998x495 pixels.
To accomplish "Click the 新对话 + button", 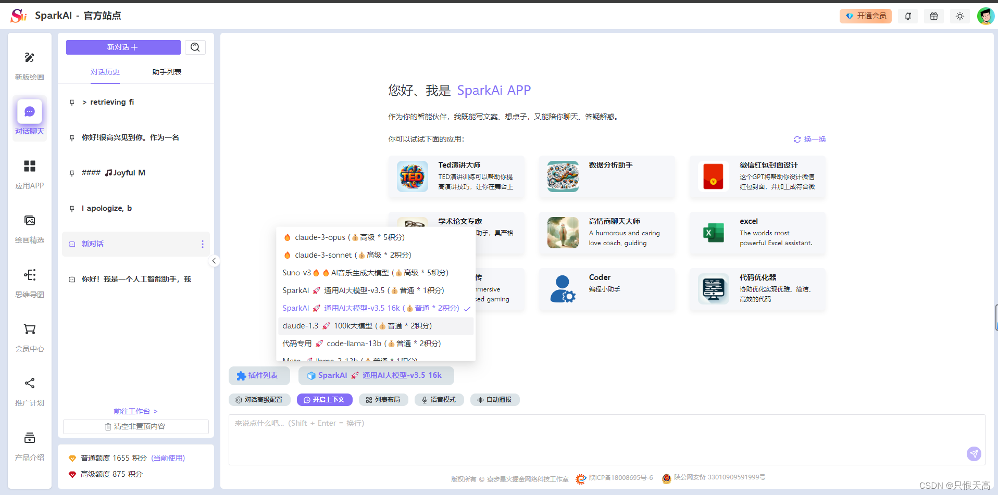I will [x=123, y=47].
